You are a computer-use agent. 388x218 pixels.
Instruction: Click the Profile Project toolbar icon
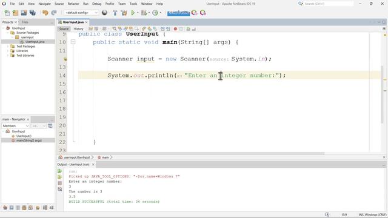point(155,13)
